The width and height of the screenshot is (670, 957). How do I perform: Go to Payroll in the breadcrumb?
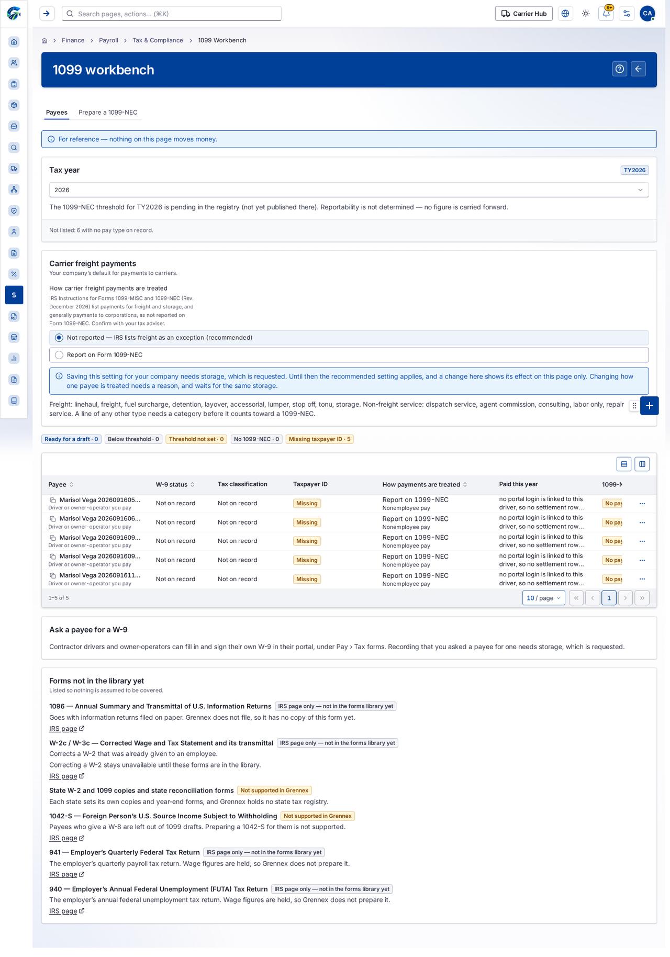click(x=109, y=40)
